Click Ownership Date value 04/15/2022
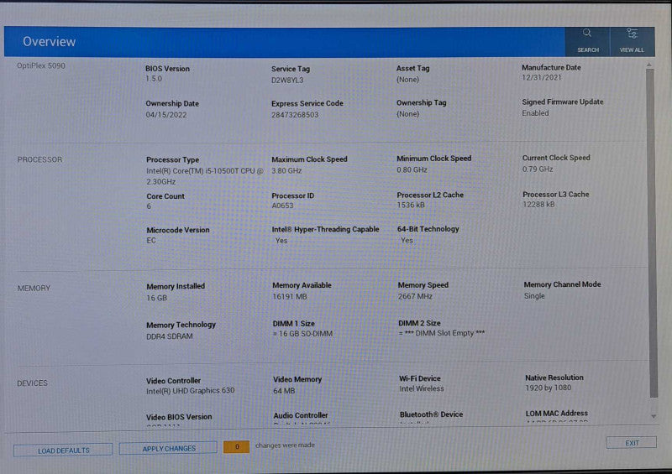 click(165, 115)
